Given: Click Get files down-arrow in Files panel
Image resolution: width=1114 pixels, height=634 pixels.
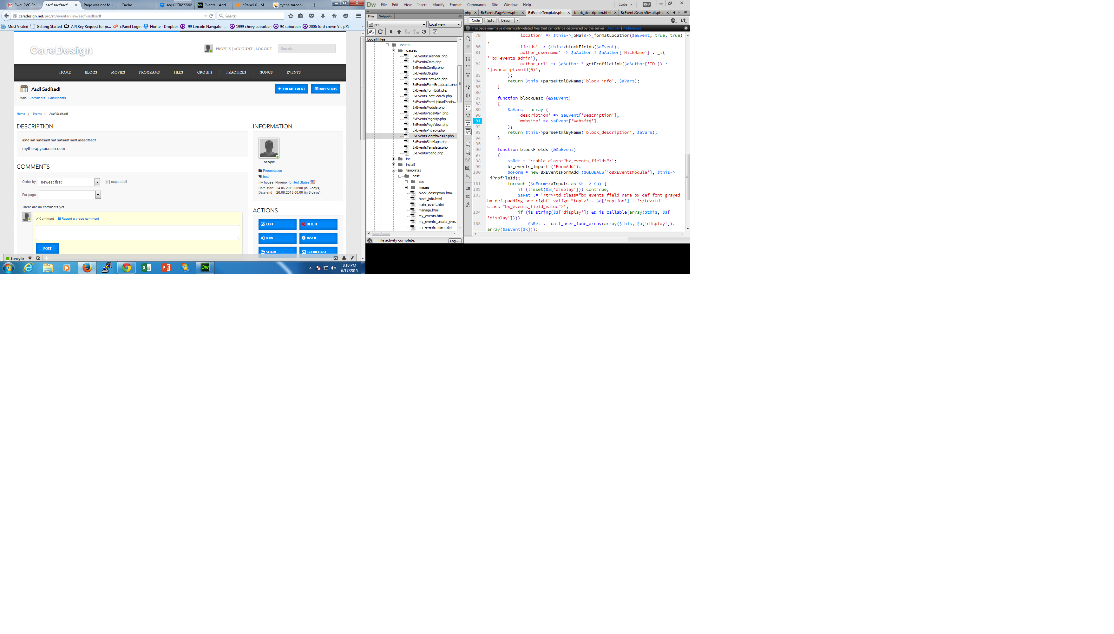Looking at the screenshot, I should pyautogui.click(x=391, y=32).
